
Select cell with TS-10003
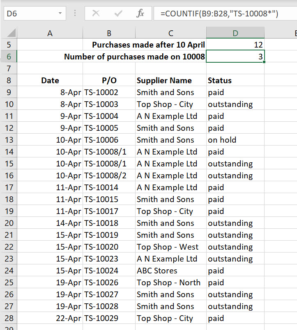click(x=109, y=104)
